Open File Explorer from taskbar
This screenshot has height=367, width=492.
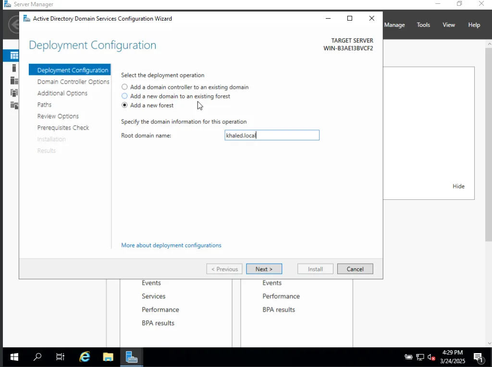[x=108, y=357]
